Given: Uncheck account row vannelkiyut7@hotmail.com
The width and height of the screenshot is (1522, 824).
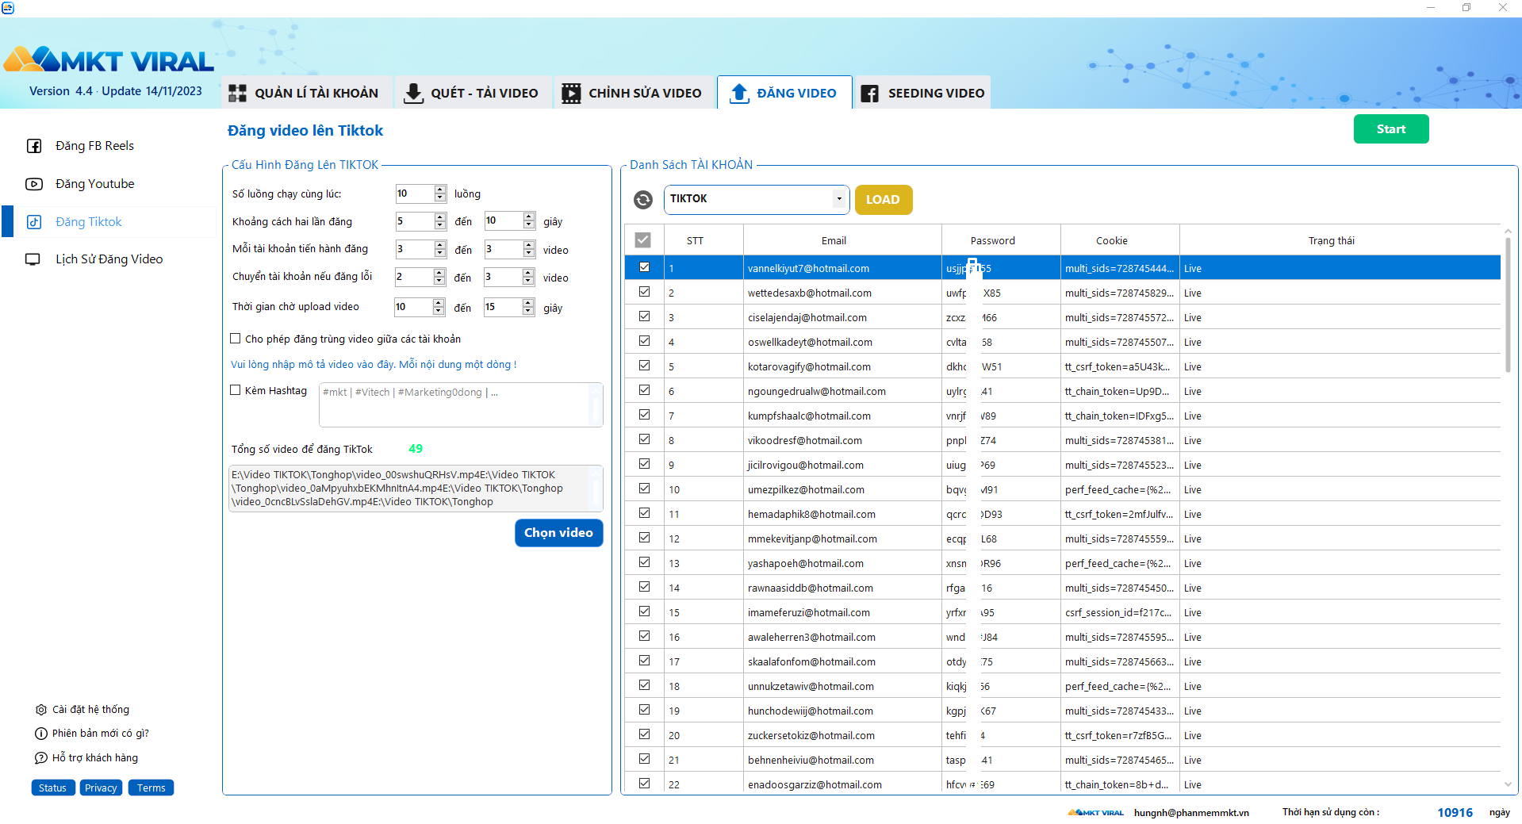Looking at the screenshot, I should [644, 267].
